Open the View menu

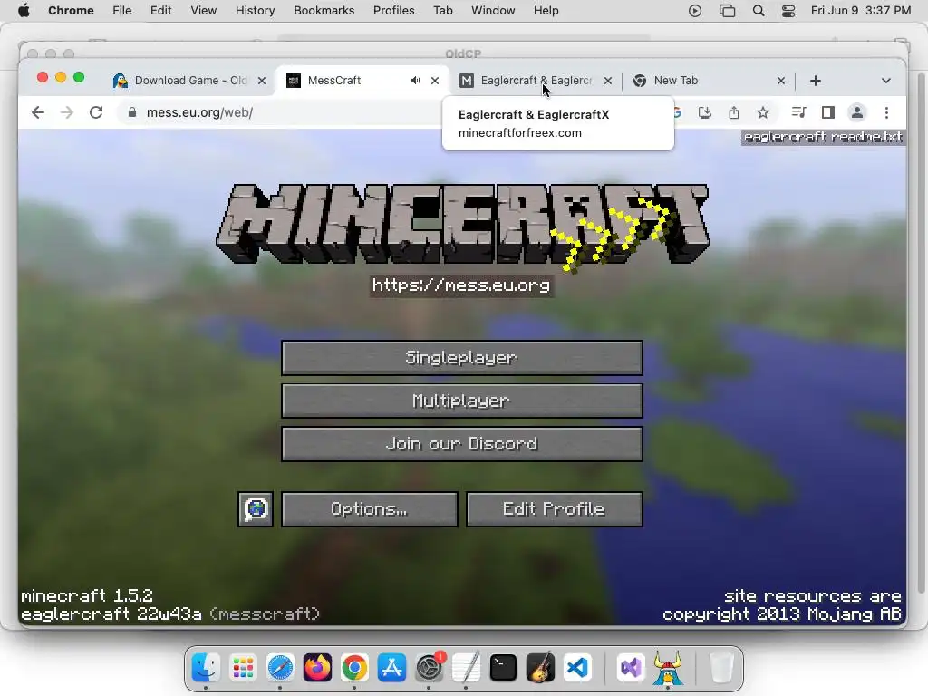coord(203,11)
